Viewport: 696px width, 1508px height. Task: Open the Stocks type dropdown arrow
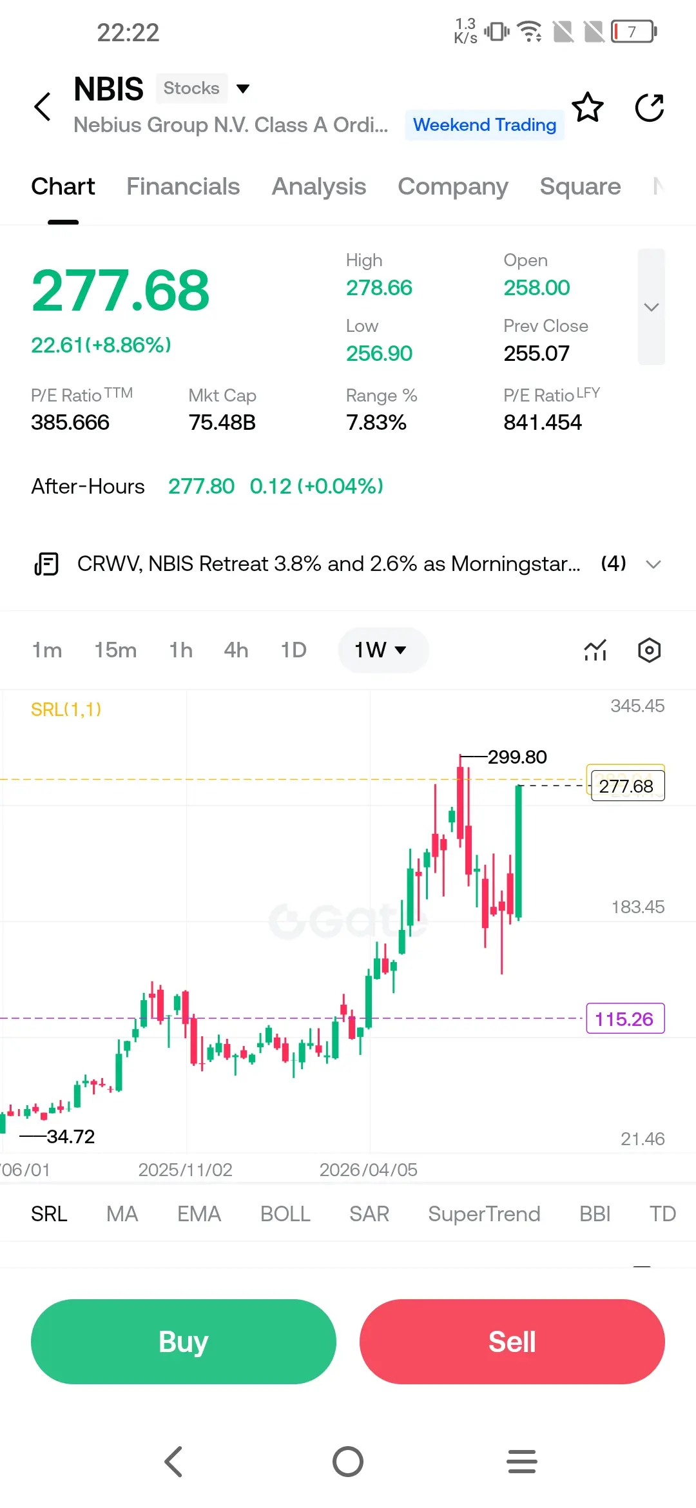(x=243, y=88)
